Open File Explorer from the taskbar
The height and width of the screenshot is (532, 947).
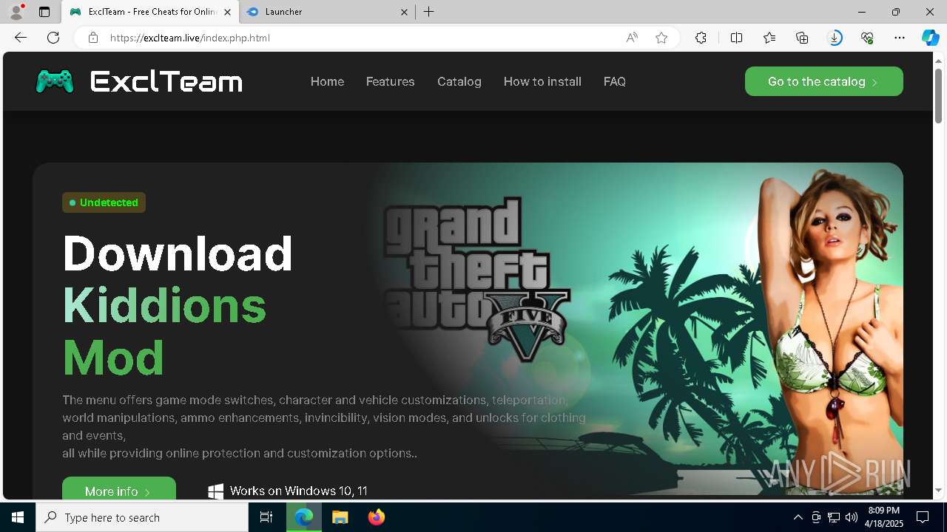pyautogui.click(x=340, y=517)
